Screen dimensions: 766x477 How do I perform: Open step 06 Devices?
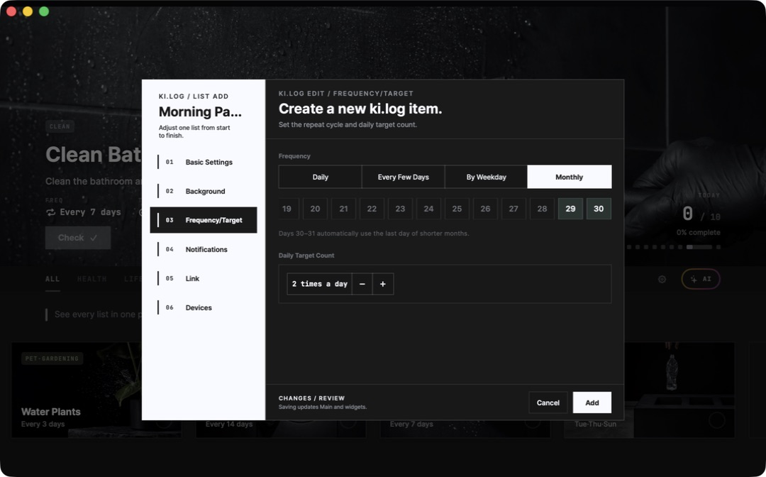204,307
